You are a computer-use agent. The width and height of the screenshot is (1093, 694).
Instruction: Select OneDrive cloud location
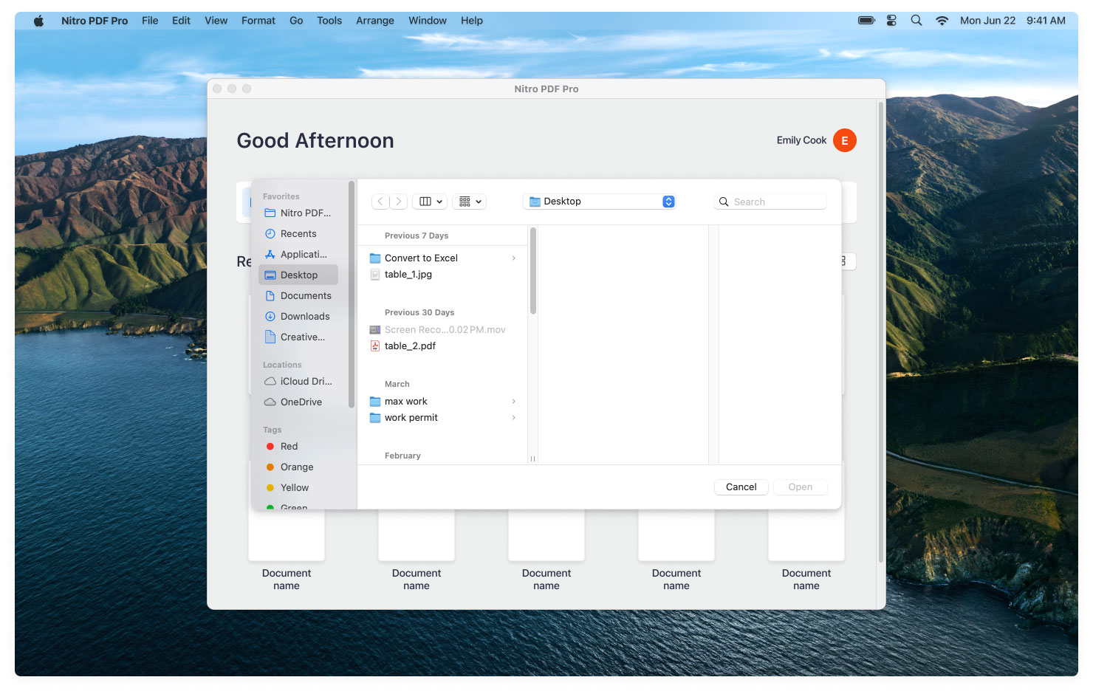point(301,402)
